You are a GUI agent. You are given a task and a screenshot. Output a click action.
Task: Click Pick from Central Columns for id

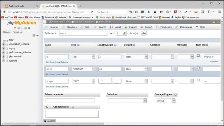tap(57, 62)
